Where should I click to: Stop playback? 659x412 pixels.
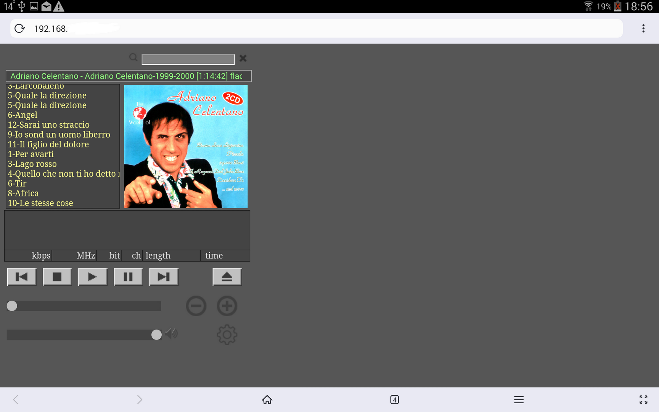click(x=57, y=277)
